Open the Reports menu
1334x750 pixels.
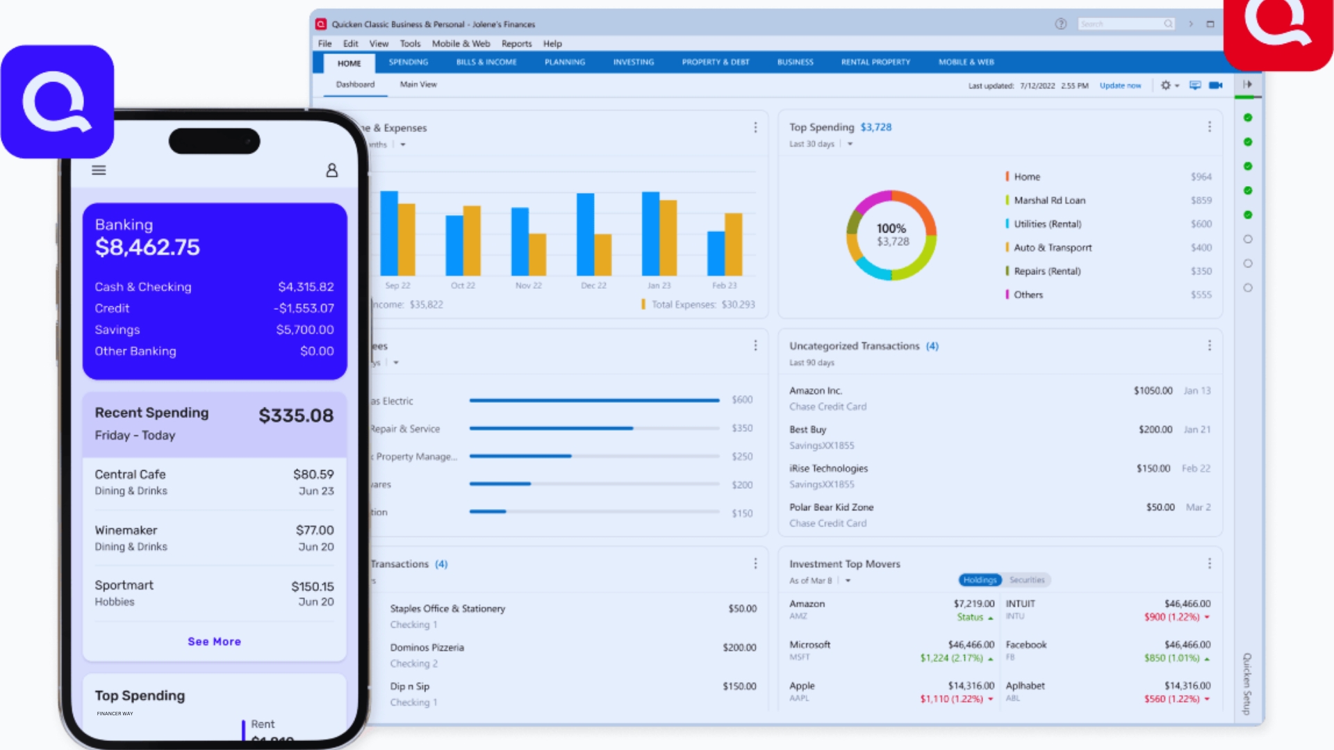[x=516, y=44]
